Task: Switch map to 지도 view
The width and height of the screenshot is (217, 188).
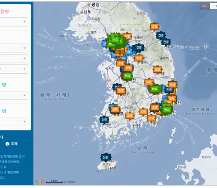Action: tap(205, 6)
